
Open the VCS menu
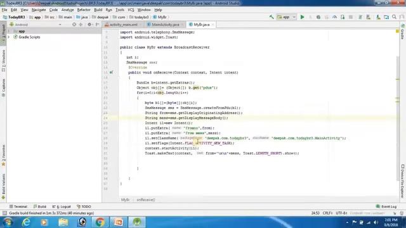pos(131,10)
